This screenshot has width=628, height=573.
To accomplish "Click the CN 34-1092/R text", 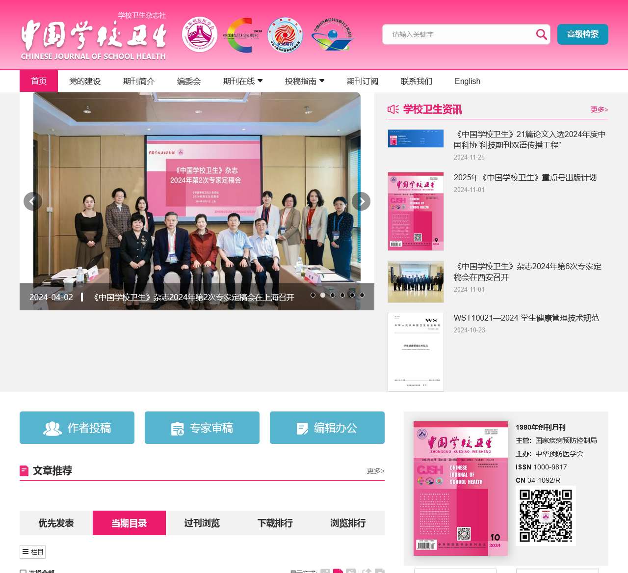I will point(538,480).
